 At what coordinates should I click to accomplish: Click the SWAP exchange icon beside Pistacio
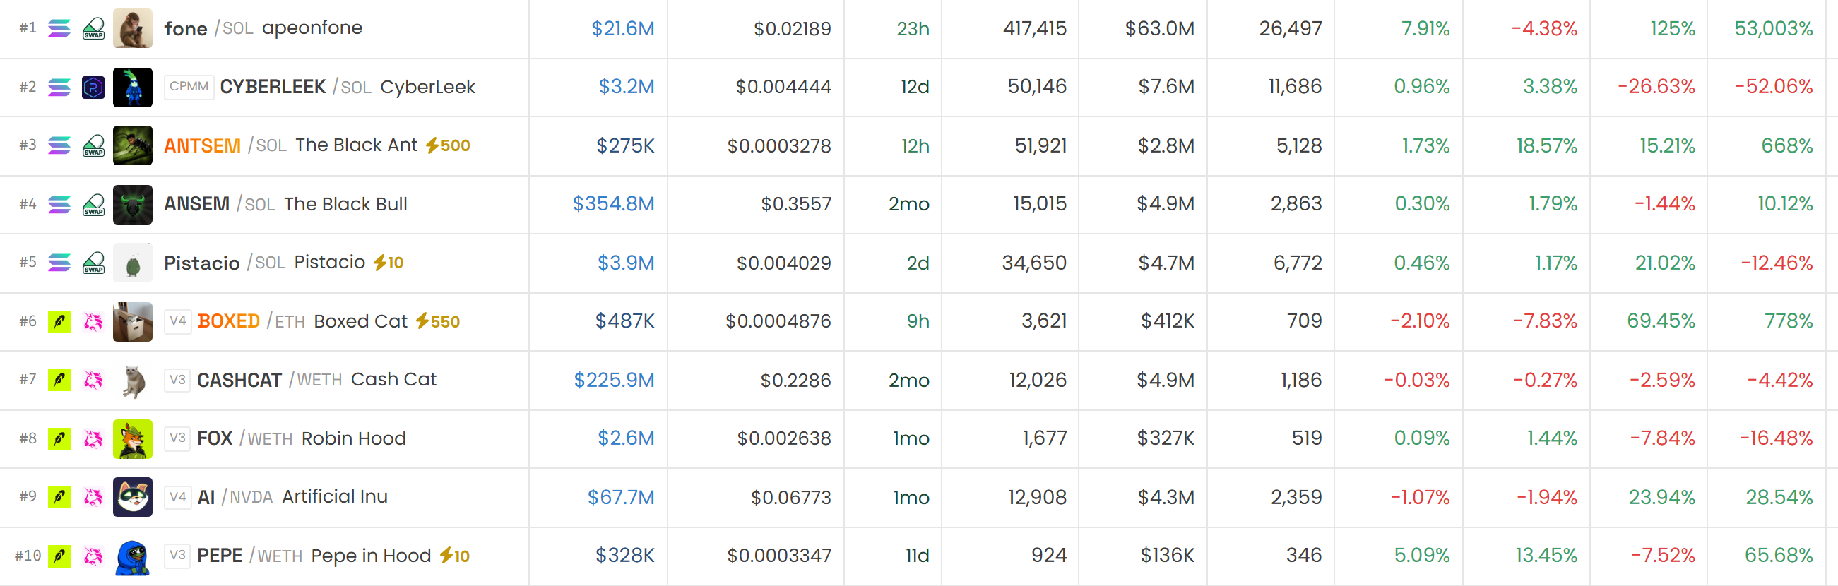coord(93,263)
